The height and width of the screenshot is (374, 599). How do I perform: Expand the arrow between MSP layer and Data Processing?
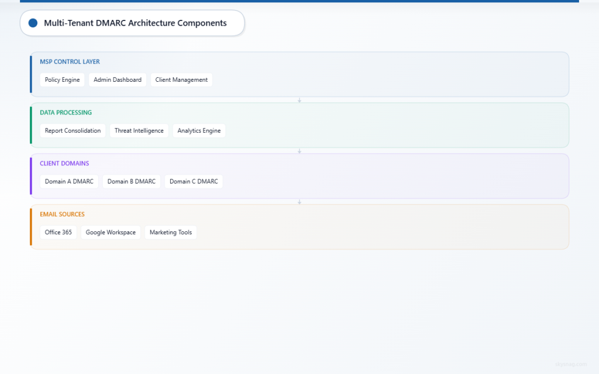pyautogui.click(x=299, y=100)
